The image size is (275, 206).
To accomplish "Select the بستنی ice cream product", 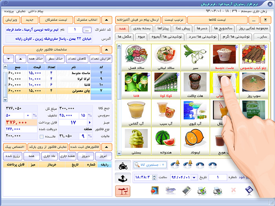I will pos(136,141).
